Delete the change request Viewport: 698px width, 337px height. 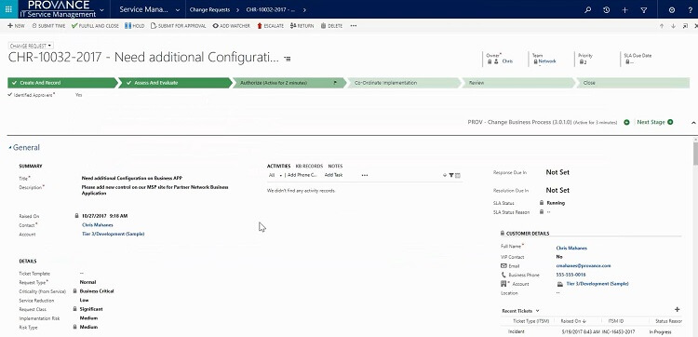click(x=331, y=26)
